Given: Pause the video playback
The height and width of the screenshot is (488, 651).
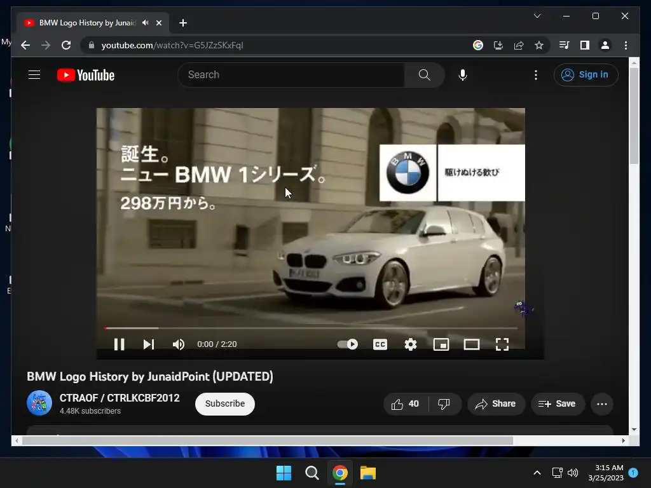Looking at the screenshot, I should tap(119, 344).
